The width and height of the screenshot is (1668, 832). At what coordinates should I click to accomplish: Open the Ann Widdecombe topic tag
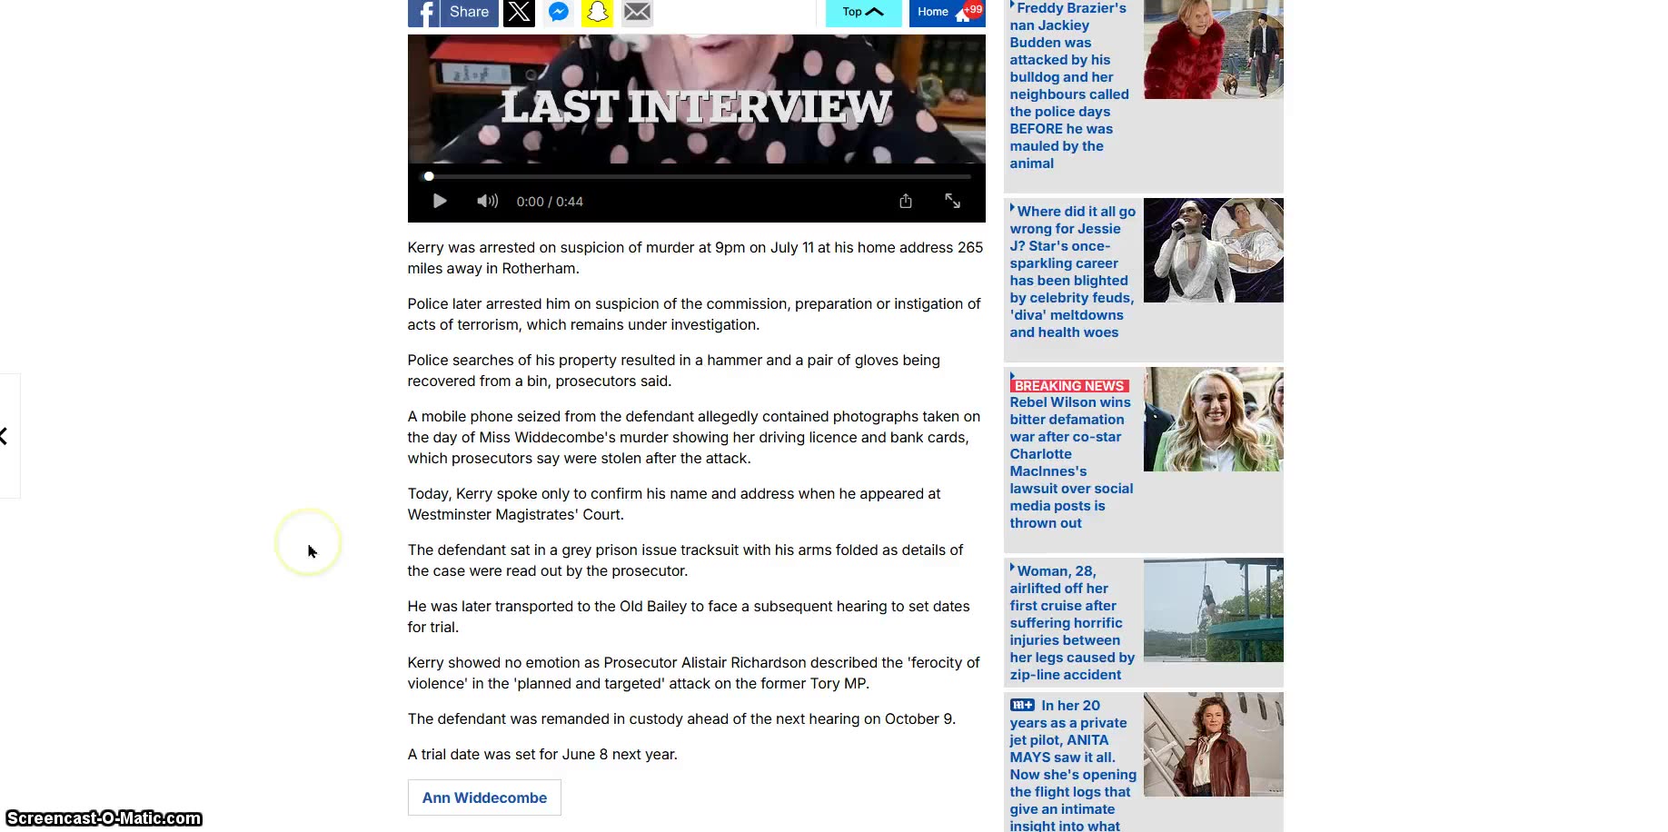pos(484,797)
